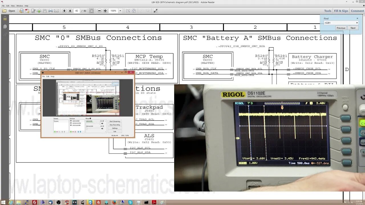
Task: Open the Edit menu in Adobe Reader
Action: coord(8,6)
